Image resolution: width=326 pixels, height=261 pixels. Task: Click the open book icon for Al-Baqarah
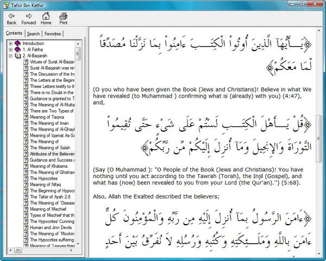pos(18,56)
